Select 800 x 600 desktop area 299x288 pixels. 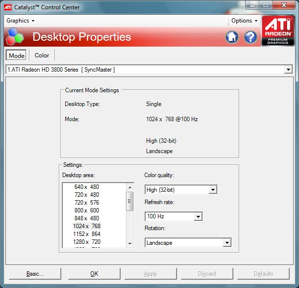87,210
